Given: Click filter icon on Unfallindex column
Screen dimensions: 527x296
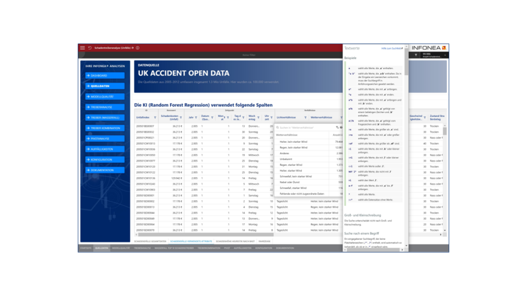Looking at the screenshot, I should pyautogui.click(x=155, y=117).
